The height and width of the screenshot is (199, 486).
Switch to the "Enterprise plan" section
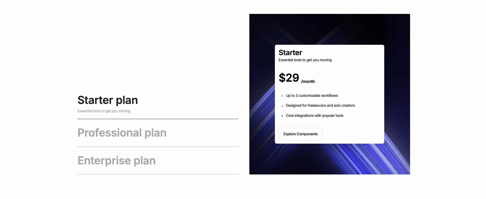point(117,160)
